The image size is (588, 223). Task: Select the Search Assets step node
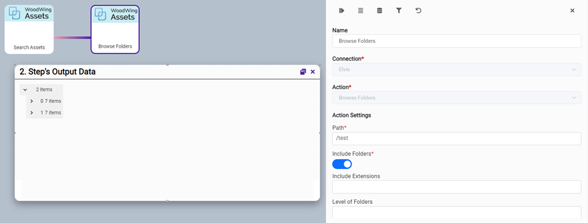tap(29, 30)
